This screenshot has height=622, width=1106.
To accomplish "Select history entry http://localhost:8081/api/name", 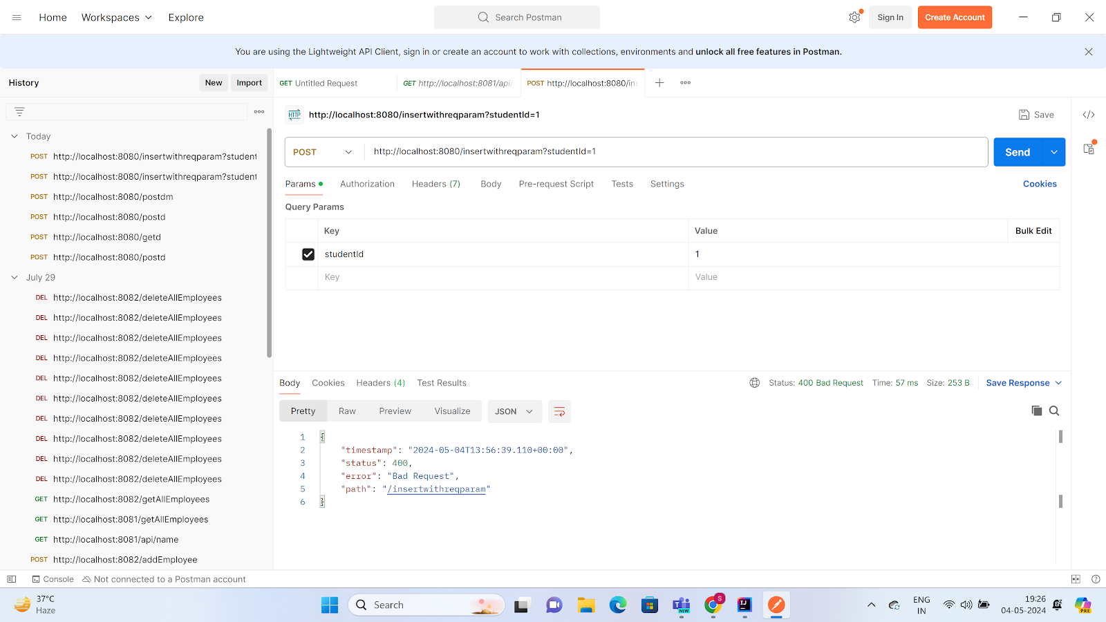I will 115,540.
